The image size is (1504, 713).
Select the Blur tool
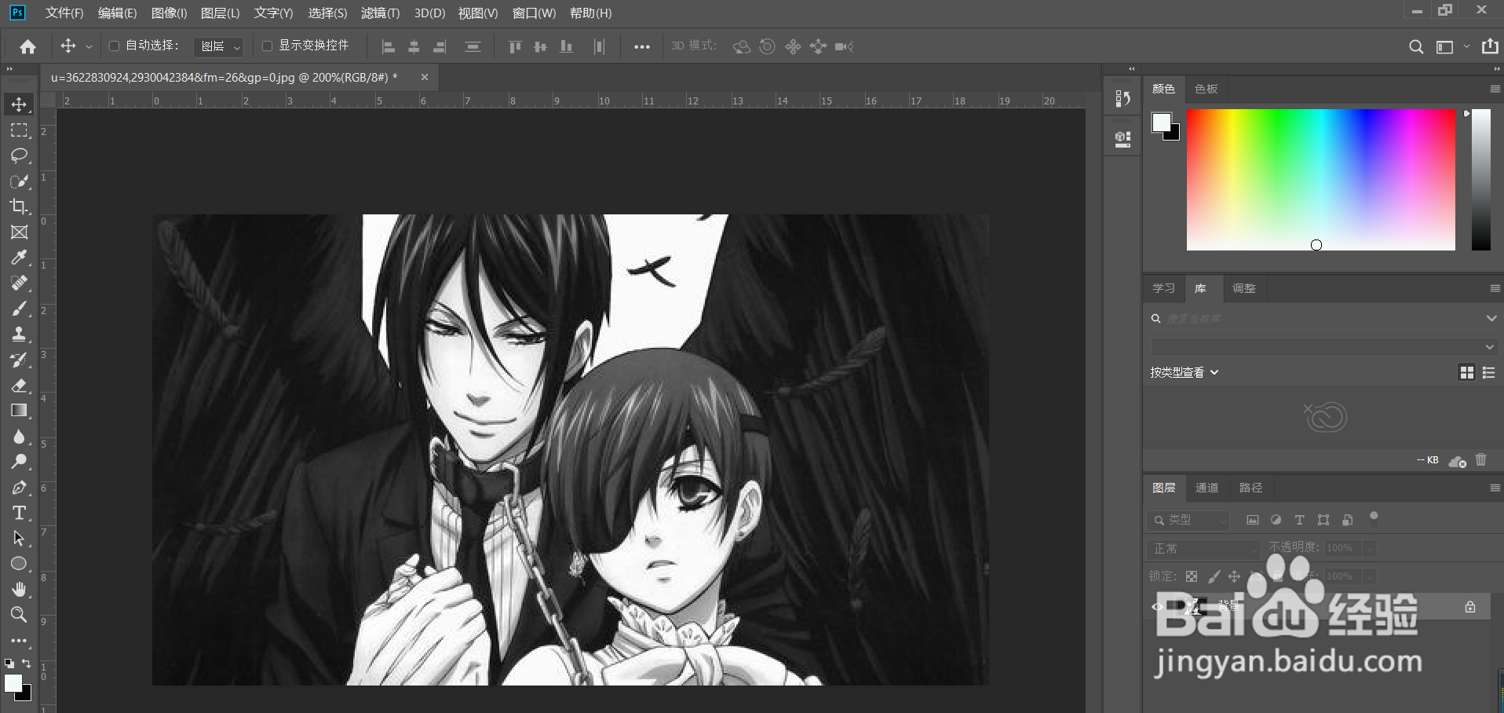click(19, 437)
